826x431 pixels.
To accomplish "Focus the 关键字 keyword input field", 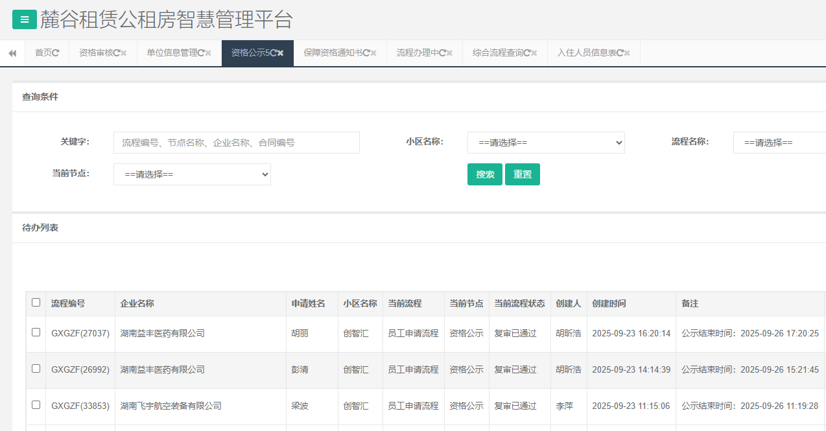I will point(236,143).
